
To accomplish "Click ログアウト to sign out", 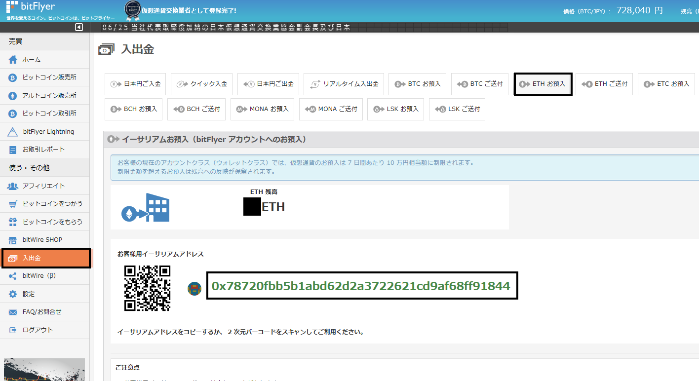I will [45, 330].
